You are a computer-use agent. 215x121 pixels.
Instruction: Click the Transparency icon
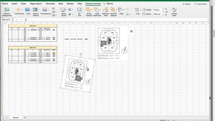pyautogui.click(x=45, y=10)
